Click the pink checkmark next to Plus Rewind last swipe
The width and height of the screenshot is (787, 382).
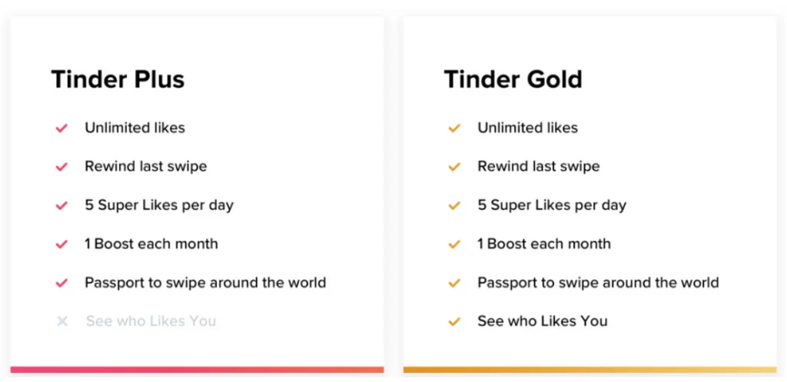point(61,167)
